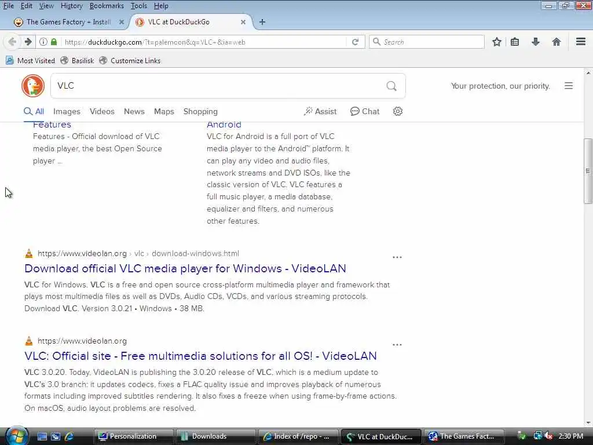This screenshot has height=445, width=593.
Task: Open the browser hamburger menu
Action: pos(580,42)
